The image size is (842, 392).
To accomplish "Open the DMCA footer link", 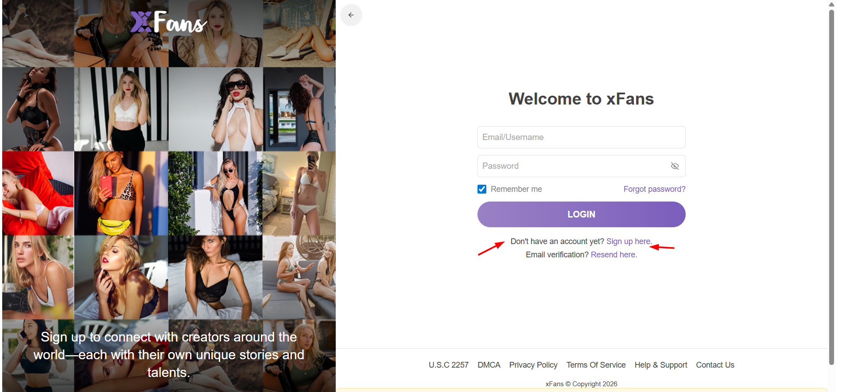I will click(489, 365).
